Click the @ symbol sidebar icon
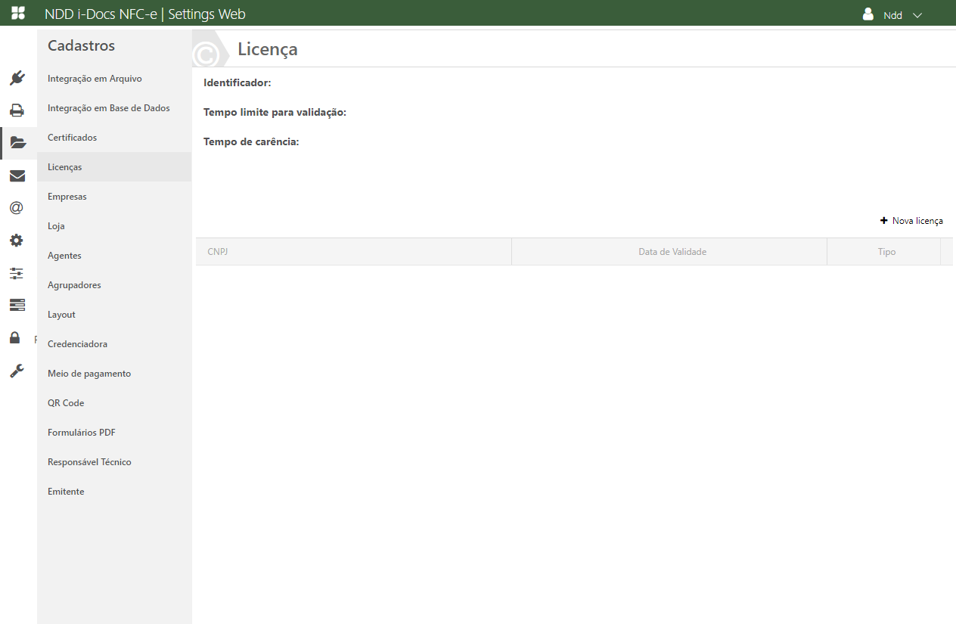956x624 pixels. click(x=17, y=208)
